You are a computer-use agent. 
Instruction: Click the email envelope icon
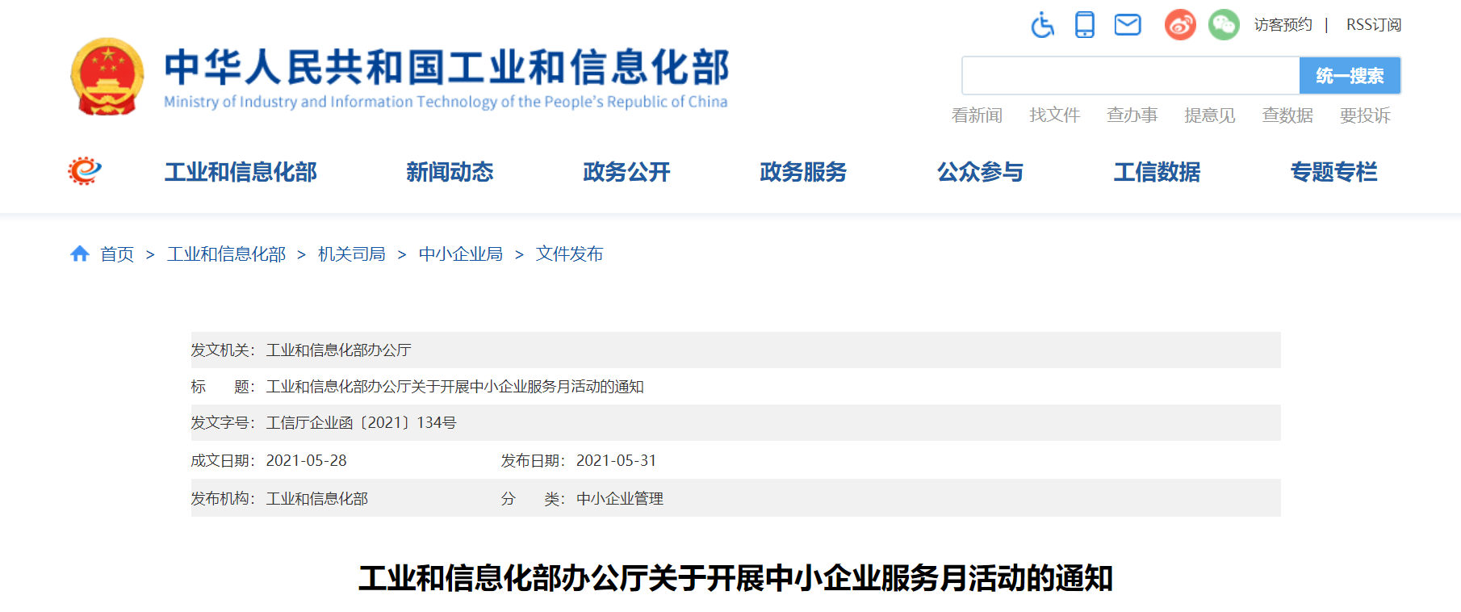(x=1128, y=25)
